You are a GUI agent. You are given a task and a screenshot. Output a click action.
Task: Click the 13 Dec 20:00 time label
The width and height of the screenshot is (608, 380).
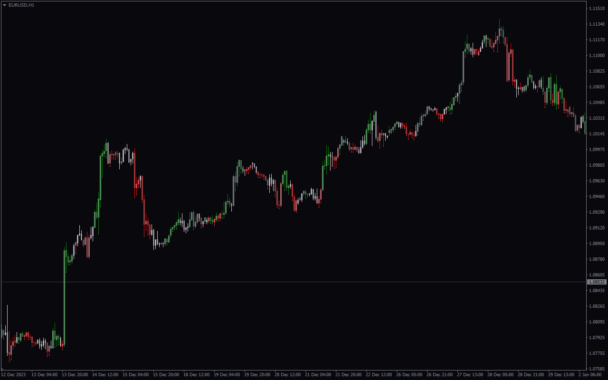pyautogui.click(x=75, y=375)
